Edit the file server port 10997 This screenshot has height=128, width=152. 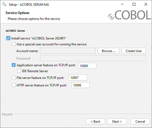tap(78, 78)
